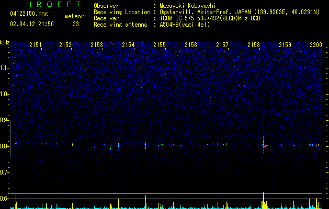Click the 2159 time marker
Screen dimensions: 329x209
pos(285,45)
